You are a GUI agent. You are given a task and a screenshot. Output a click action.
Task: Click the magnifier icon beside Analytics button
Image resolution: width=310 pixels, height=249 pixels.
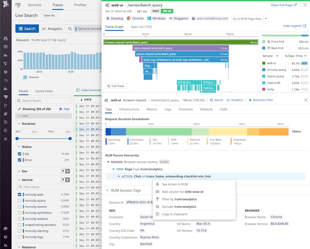click(x=70, y=29)
